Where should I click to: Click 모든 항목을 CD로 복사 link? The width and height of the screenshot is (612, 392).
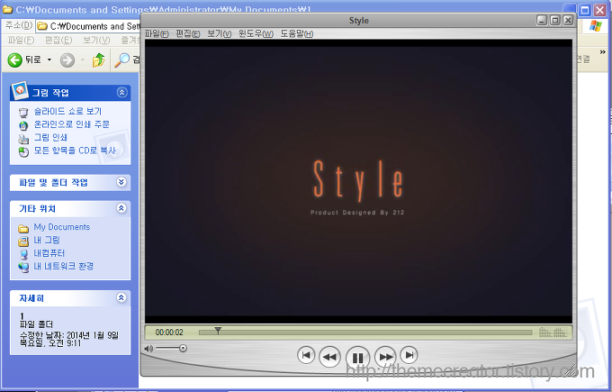(75, 150)
